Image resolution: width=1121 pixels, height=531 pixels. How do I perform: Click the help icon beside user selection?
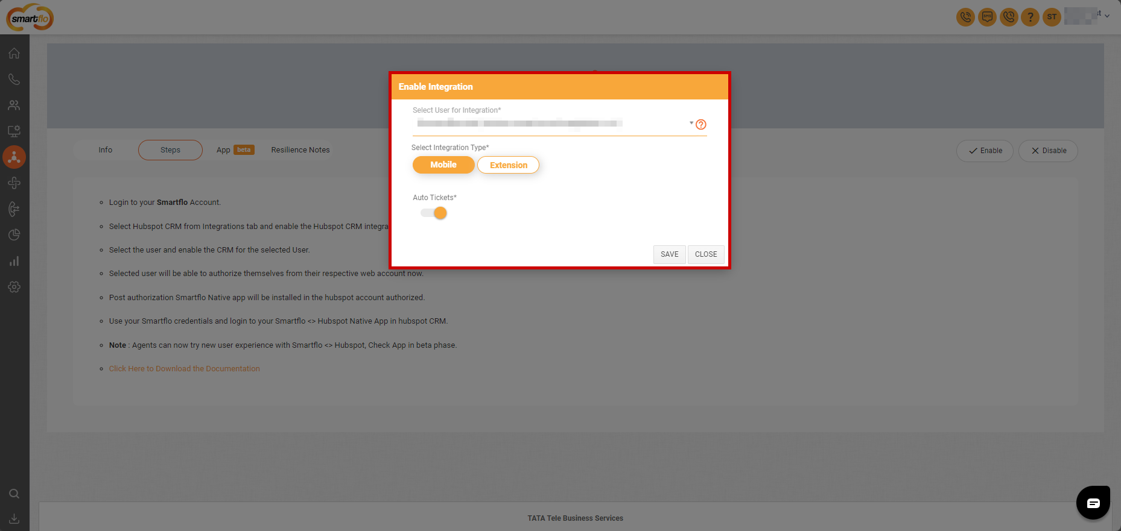pyautogui.click(x=701, y=125)
